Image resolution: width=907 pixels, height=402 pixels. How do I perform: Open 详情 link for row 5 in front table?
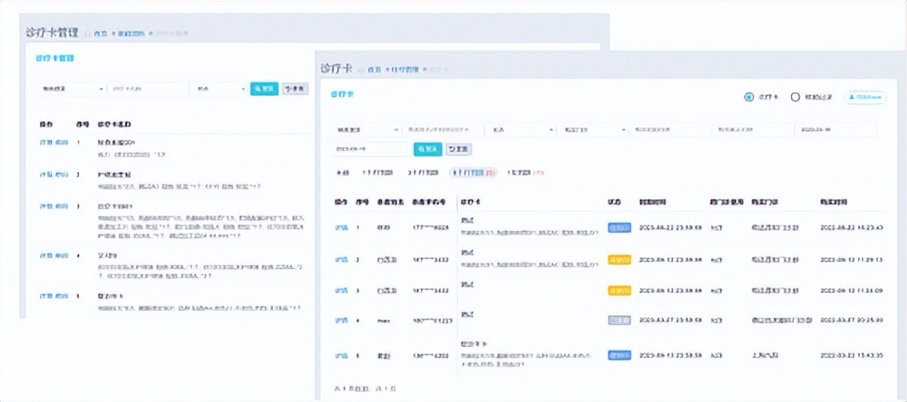[341, 355]
